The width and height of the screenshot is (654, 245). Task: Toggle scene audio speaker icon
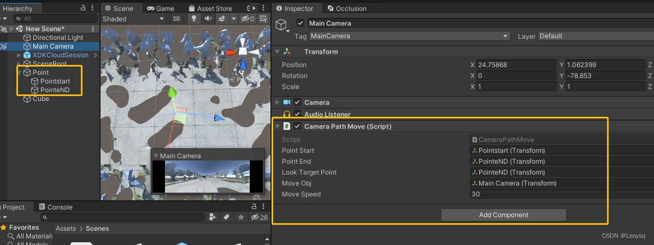(207, 19)
